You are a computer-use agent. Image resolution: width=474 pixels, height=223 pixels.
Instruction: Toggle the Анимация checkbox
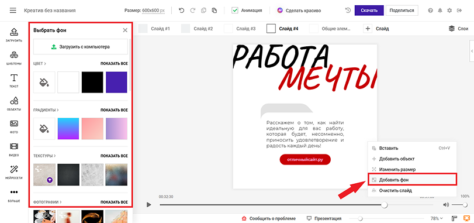235,11
